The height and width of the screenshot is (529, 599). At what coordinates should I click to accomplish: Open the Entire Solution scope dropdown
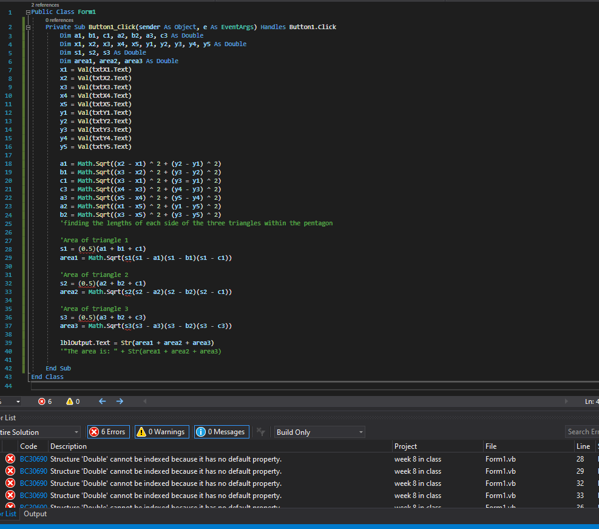[39, 432]
